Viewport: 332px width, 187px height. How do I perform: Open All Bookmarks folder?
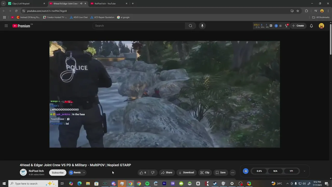point(321,17)
